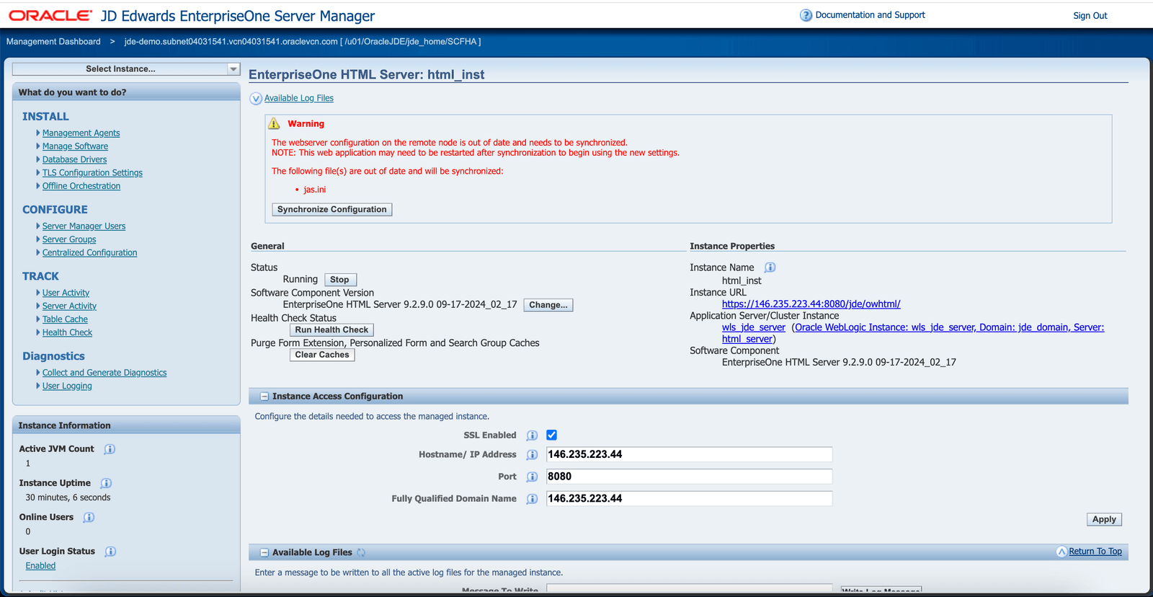The height and width of the screenshot is (597, 1153).
Task: Open the Instance URL link
Action: pyautogui.click(x=811, y=304)
